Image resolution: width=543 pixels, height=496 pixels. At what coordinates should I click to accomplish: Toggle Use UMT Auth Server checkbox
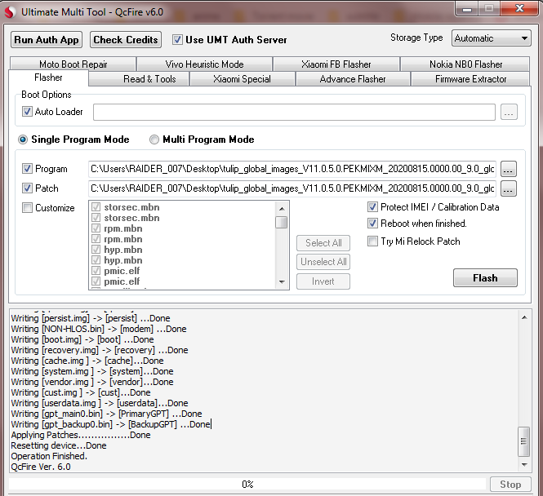pyautogui.click(x=177, y=40)
